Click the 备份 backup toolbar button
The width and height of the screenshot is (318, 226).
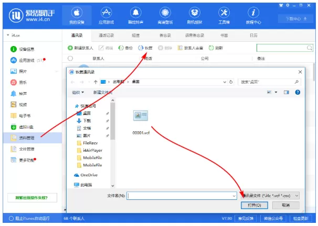tap(125, 48)
